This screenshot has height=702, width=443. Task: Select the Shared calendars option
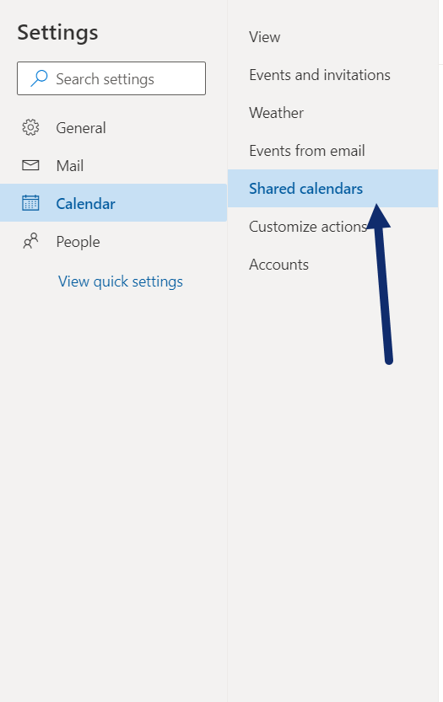(x=332, y=189)
